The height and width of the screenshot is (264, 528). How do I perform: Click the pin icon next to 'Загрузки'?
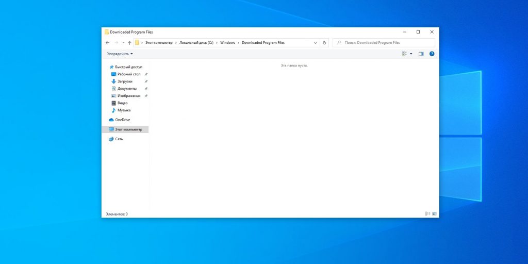[146, 81]
